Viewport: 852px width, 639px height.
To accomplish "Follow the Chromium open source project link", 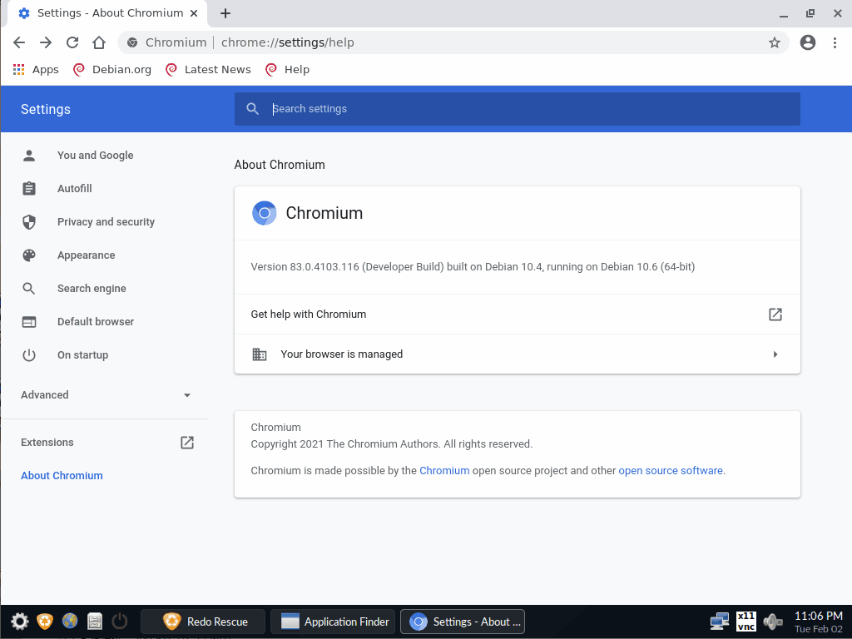I will [x=444, y=471].
